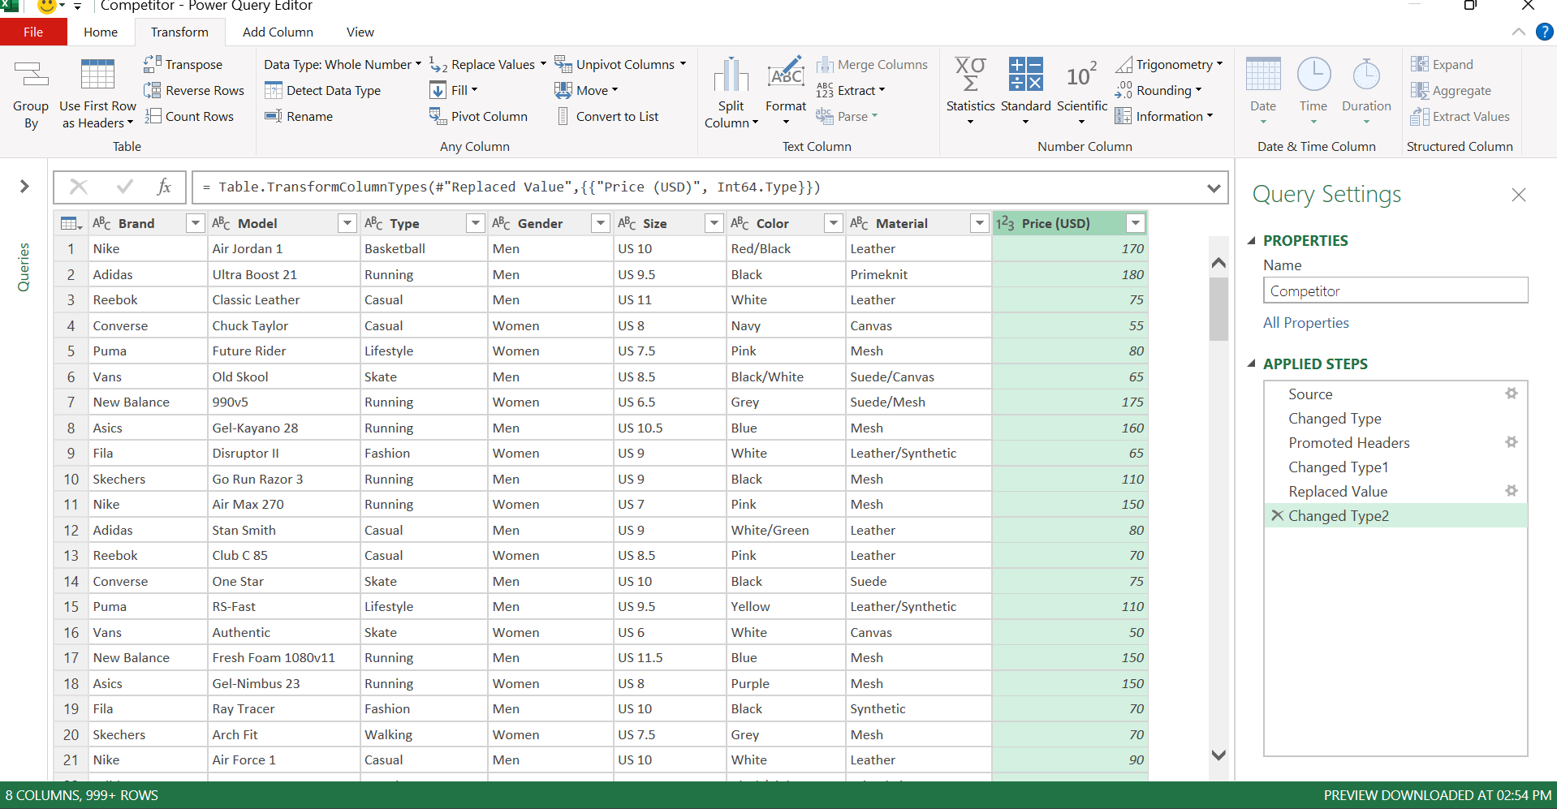Select the Replaced Value applied step
The width and height of the screenshot is (1557, 809).
pyautogui.click(x=1337, y=491)
